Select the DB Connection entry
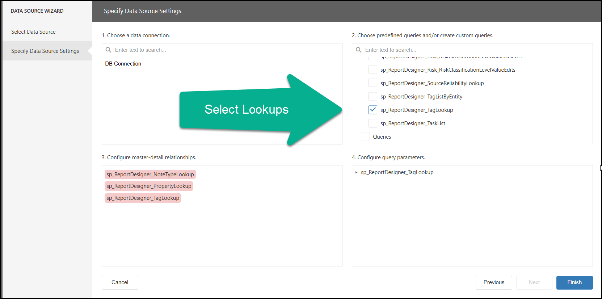 [x=123, y=64]
